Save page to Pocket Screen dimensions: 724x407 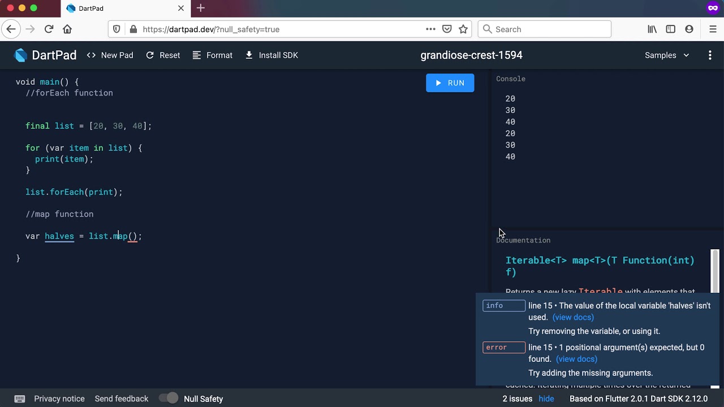447,29
